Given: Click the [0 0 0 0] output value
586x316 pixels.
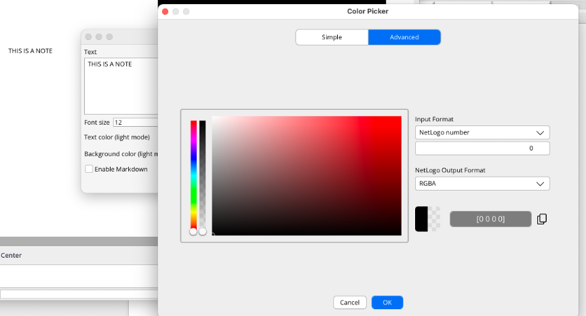Looking at the screenshot, I should (x=490, y=219).
